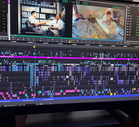Click the yellow Splice-In arrow button
This screenshot has height=127, width=139.
[62, 40]
